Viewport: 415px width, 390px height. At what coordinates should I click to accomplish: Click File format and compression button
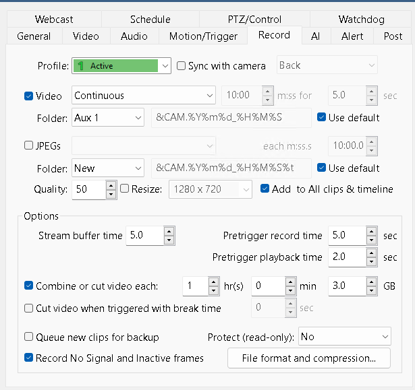click(x=309, y=358)
